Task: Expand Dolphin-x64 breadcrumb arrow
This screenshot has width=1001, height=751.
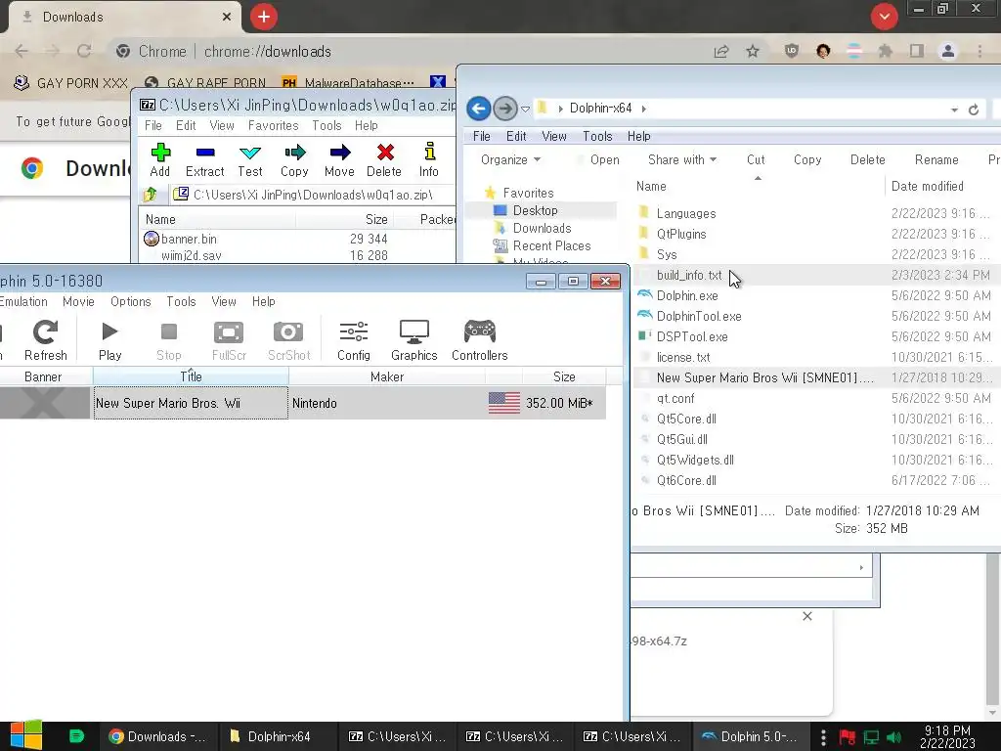Action: click(x=643, y=109)
